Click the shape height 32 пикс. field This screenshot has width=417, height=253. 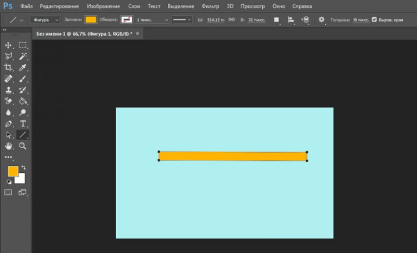[257, 20]
